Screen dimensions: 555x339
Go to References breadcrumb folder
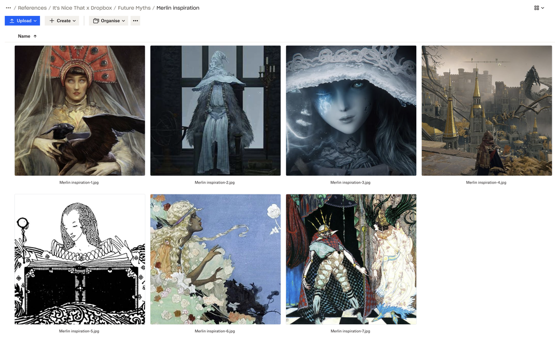click(32, 8)
